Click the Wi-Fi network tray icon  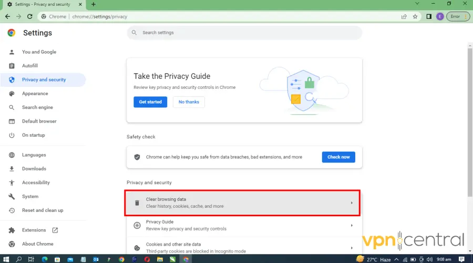(x=405, y=259)
